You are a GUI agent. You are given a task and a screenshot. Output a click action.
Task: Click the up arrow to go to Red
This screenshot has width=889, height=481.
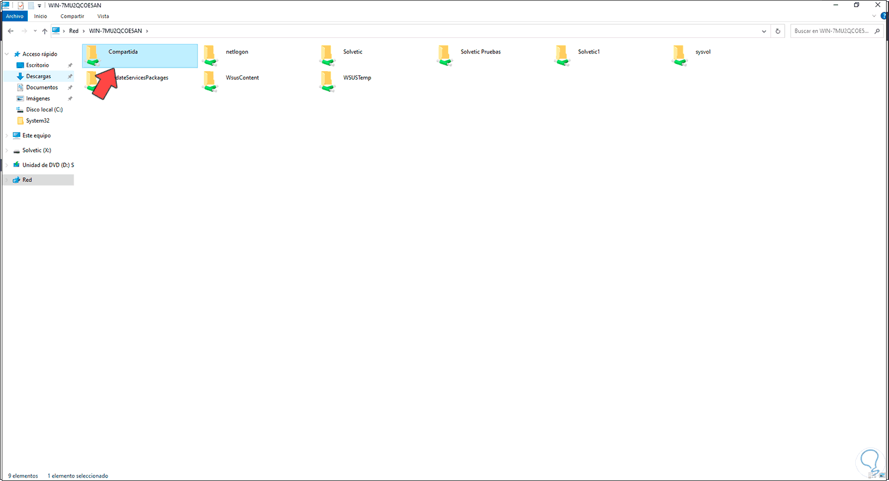[x=44, y=31]
